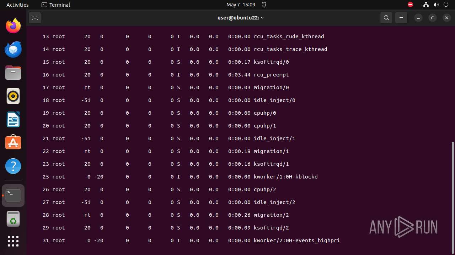This screenshot has width=455, height=255.
Task: Click the 0:00.26 CPU time value
Action: click(239, 215)
